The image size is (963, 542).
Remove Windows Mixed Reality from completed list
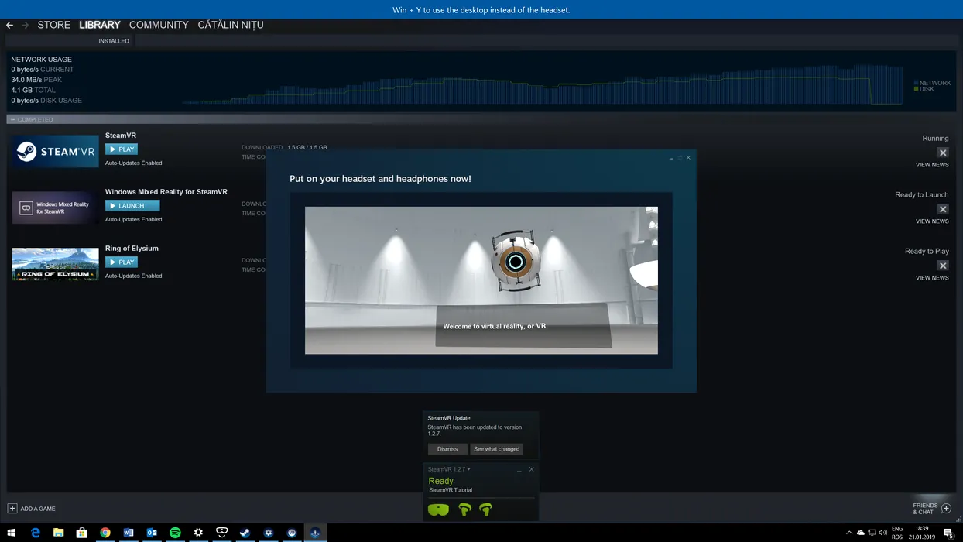click(x=942, y=209)
